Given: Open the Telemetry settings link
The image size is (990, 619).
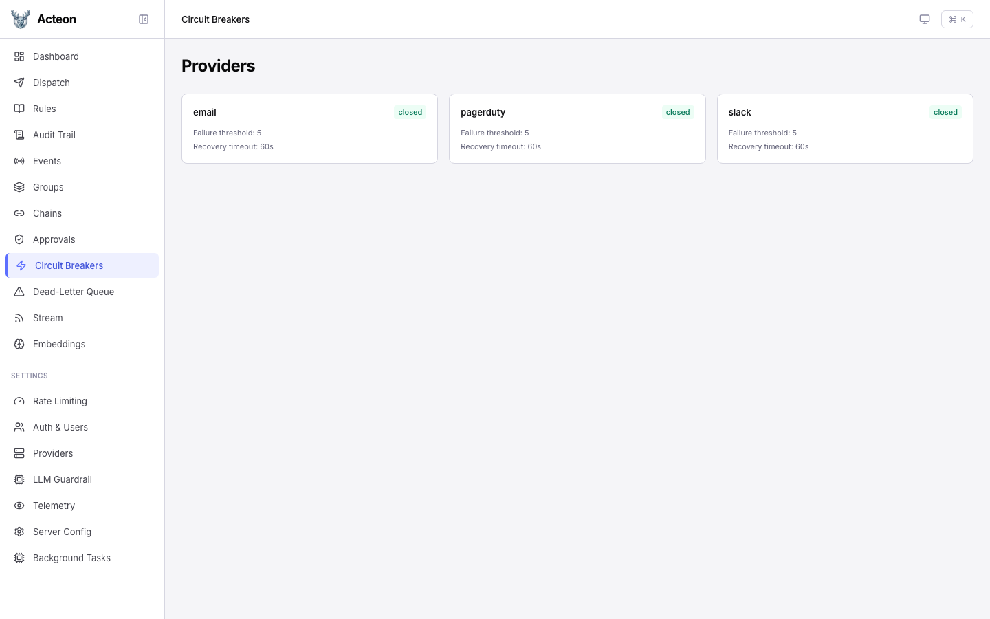Looking at the screenshot, I should (x=54, y=506).
